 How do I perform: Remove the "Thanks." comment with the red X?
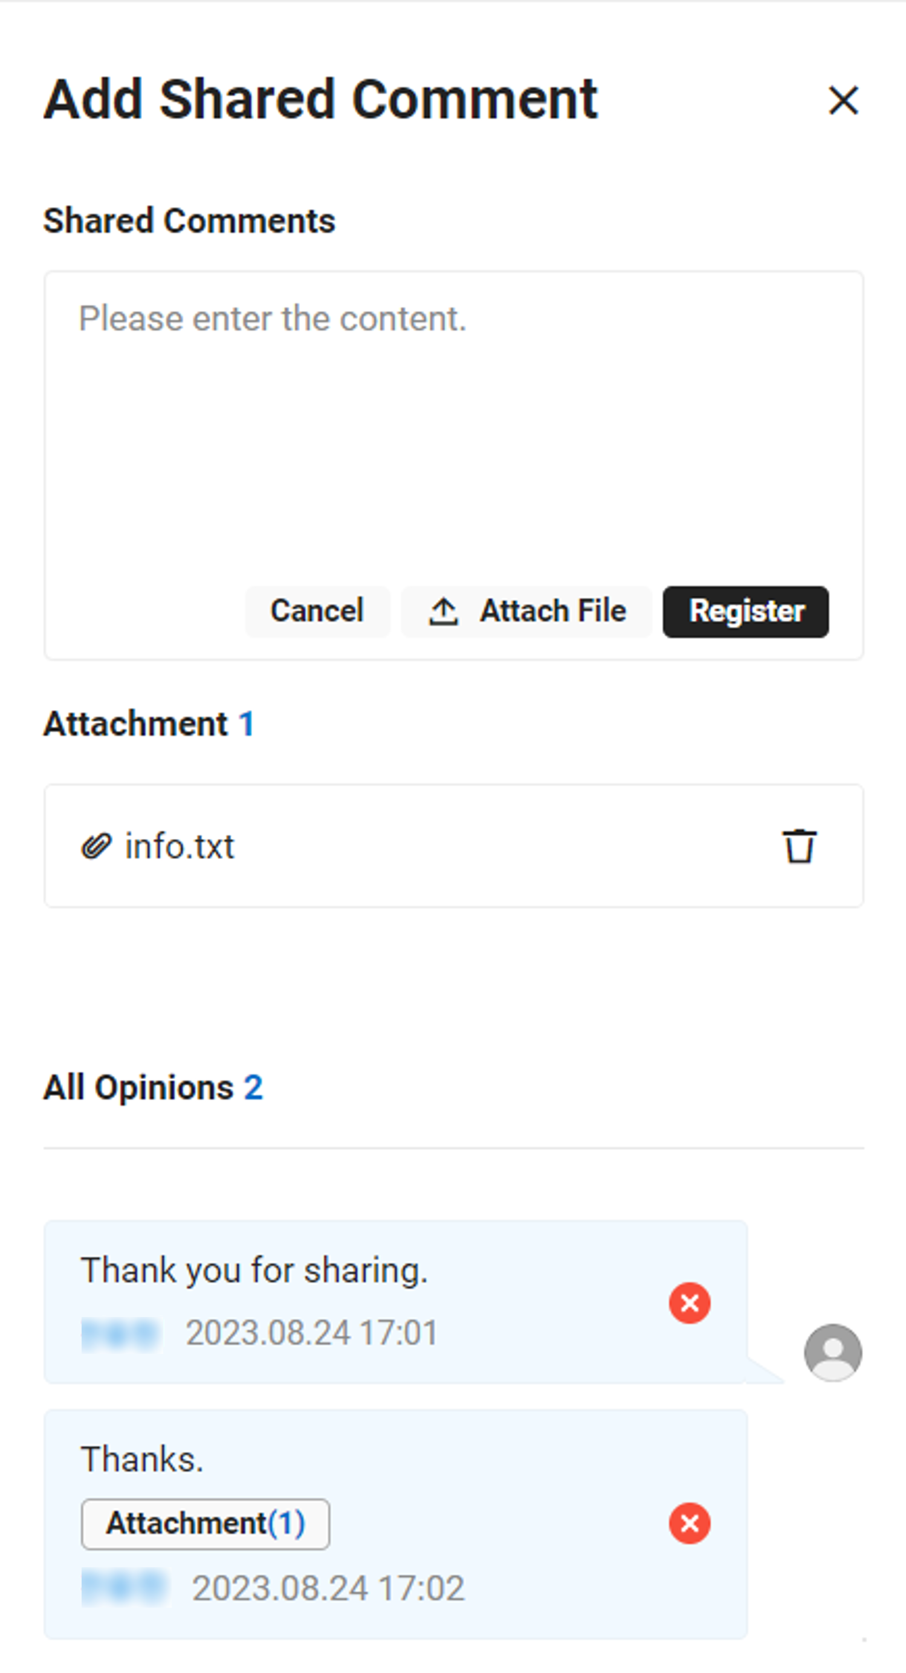pyautogui.click(x=689, y=1523)
